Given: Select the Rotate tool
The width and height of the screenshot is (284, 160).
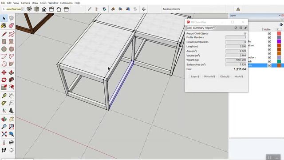Looking at the screenshot, I should [4, 80].
